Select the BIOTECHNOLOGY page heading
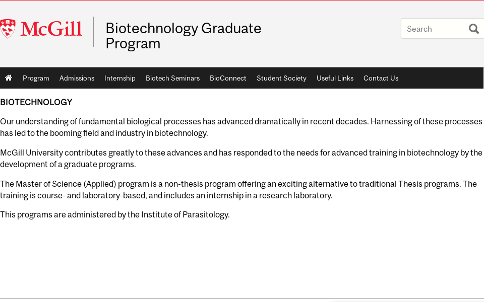The image size is (484, 302). tap(36, 102)
